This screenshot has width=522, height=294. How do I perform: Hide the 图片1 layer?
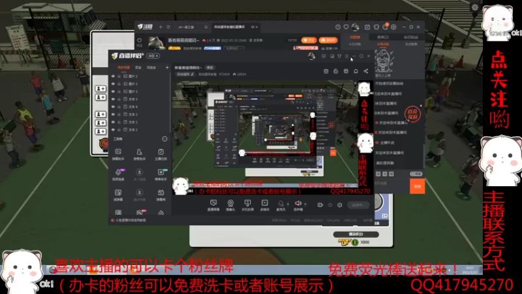point(113,84)
